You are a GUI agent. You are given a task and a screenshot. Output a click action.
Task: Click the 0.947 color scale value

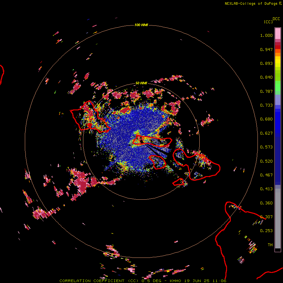point(266,49)
